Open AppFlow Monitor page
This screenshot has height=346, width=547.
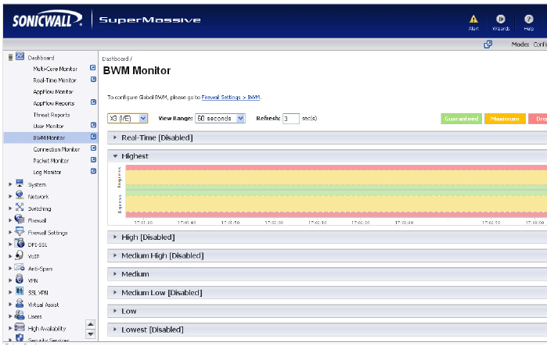(x=53, y=92)
